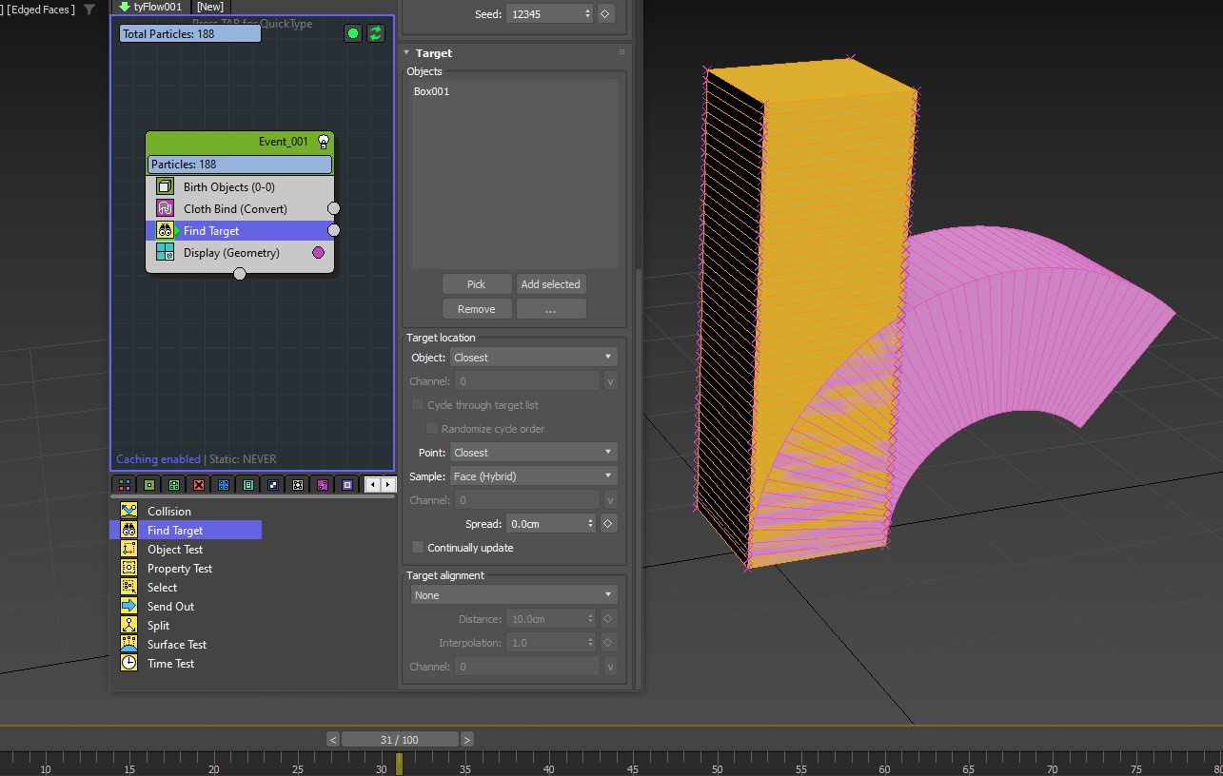Click the Pick button
The width and height of the screenshot is (1223, 776).
[x=476, y=284]
